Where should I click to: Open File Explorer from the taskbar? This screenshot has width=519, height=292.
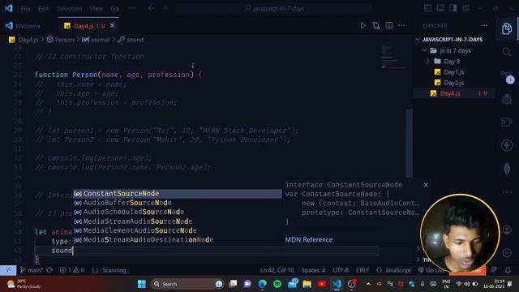307,284
